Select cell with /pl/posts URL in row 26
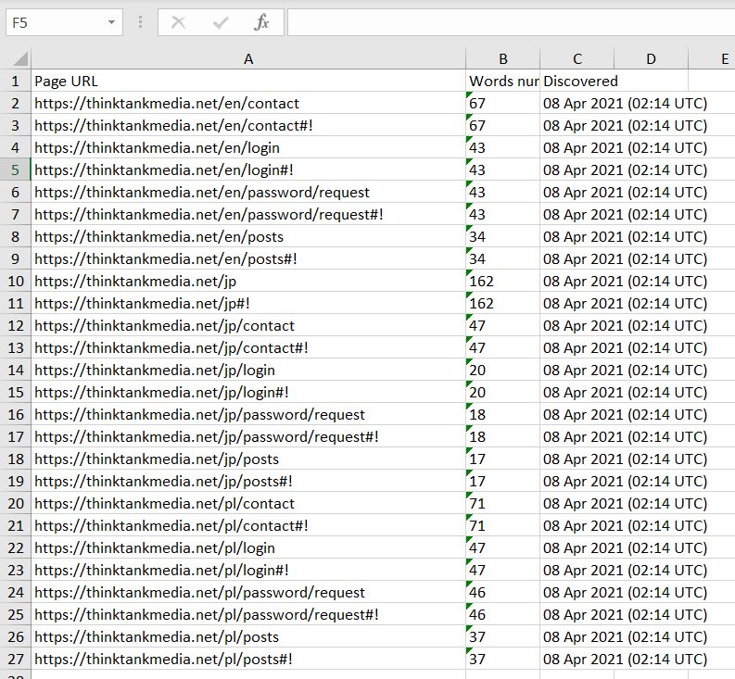This screenshot has width=735, height=679. coord(248,636)
